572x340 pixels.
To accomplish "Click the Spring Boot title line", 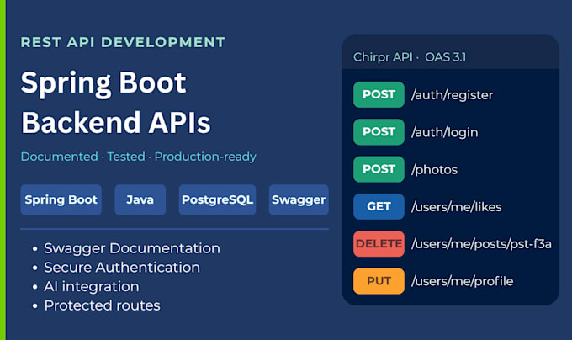I will pos(103,84).
